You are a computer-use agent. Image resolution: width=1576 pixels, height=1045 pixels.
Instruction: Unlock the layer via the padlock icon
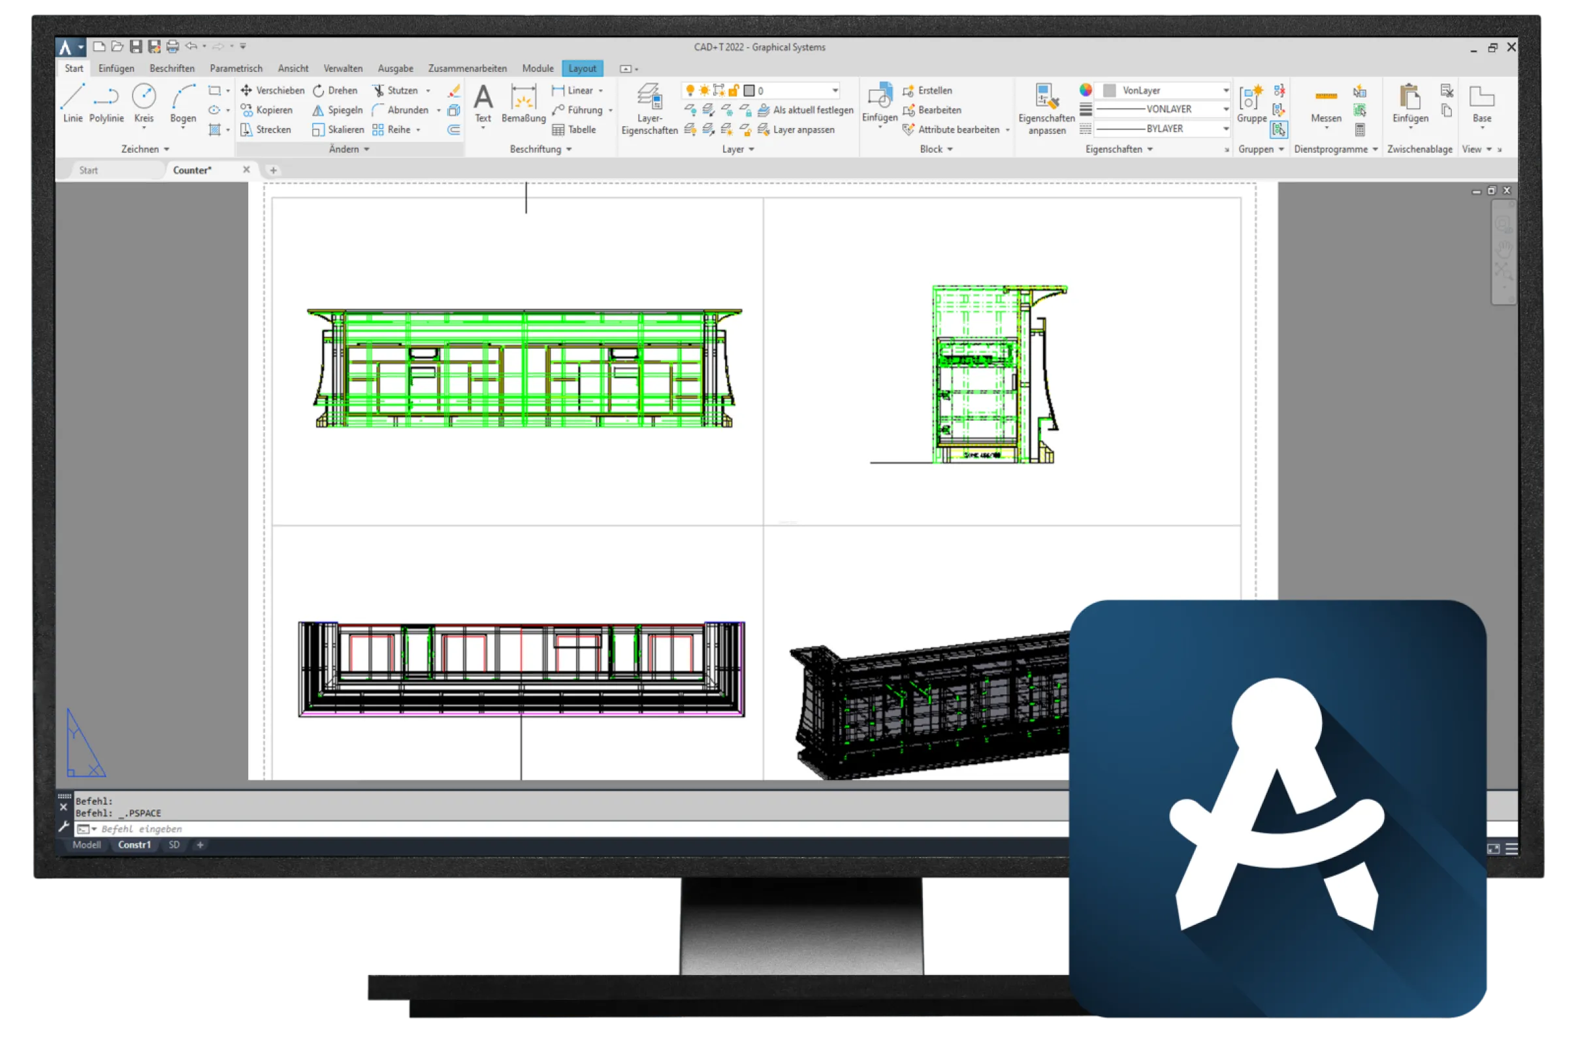[x=734, y=91]
